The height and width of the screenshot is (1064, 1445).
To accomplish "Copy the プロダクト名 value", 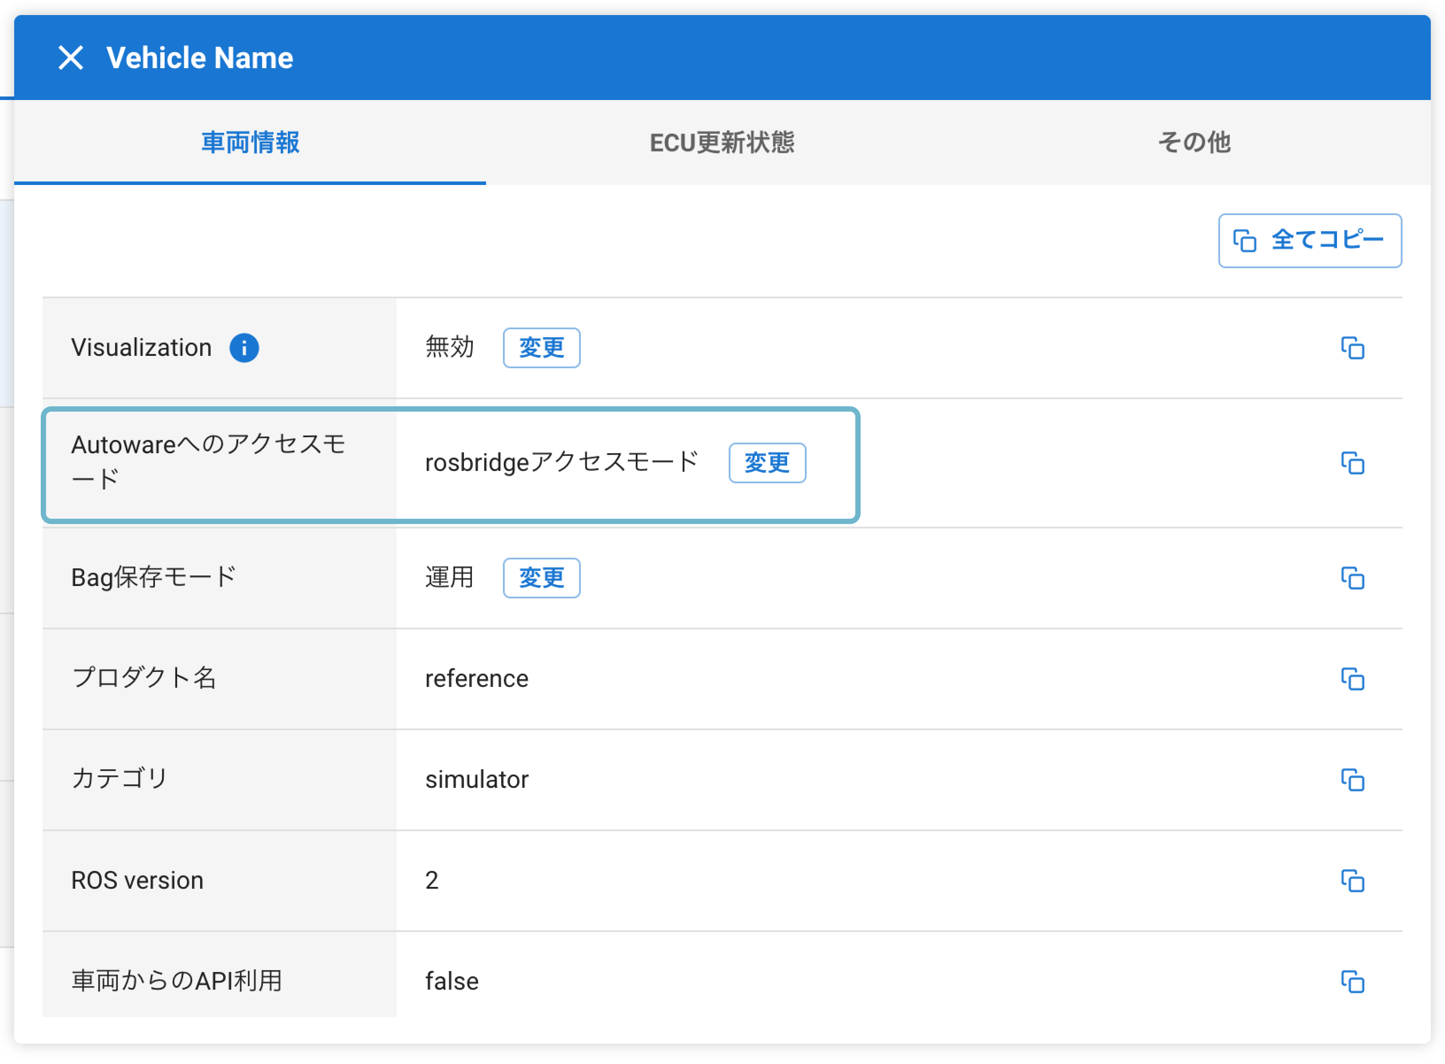I will point(1352,679).
